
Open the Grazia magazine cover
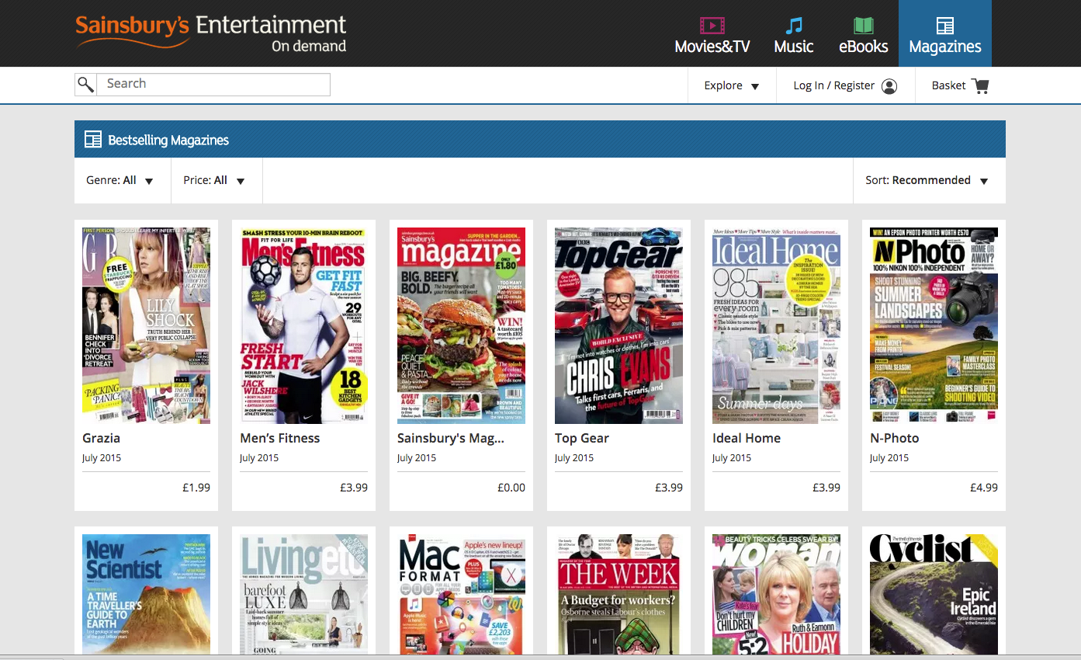pyautogui.click(x=146, y=325)
